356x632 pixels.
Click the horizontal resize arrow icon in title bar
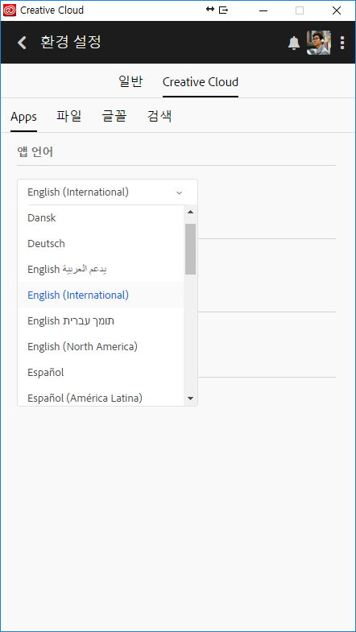click(x=209, y=10)
